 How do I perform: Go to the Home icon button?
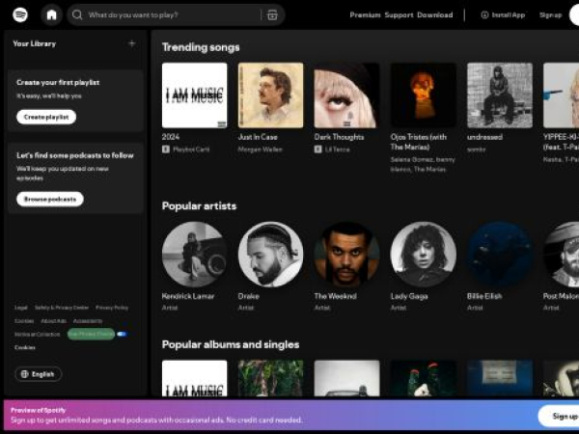point(52,14)
